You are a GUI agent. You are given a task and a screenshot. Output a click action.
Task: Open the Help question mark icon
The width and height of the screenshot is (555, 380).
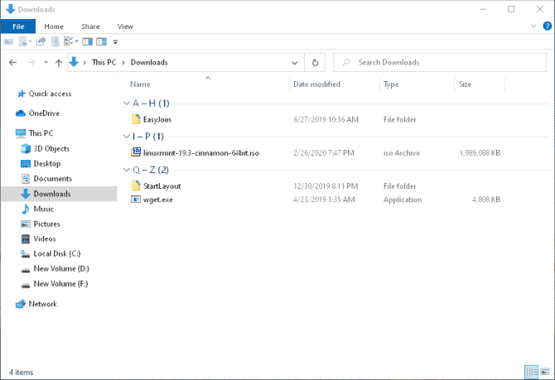548,26
